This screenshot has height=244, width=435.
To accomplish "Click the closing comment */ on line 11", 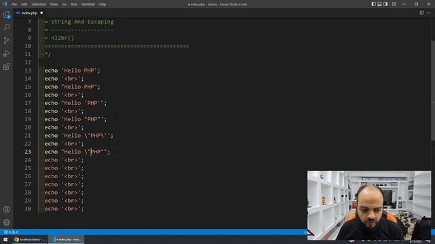I will click(48, 54).
